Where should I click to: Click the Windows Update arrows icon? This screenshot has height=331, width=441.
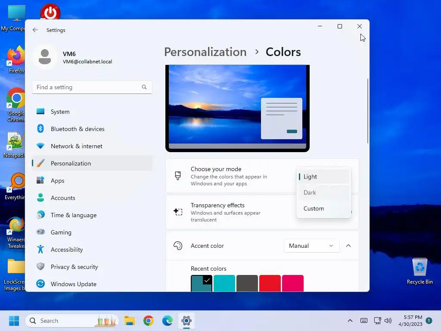40,284
